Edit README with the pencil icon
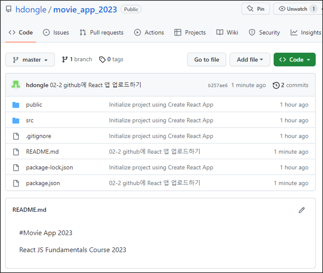 302,210
